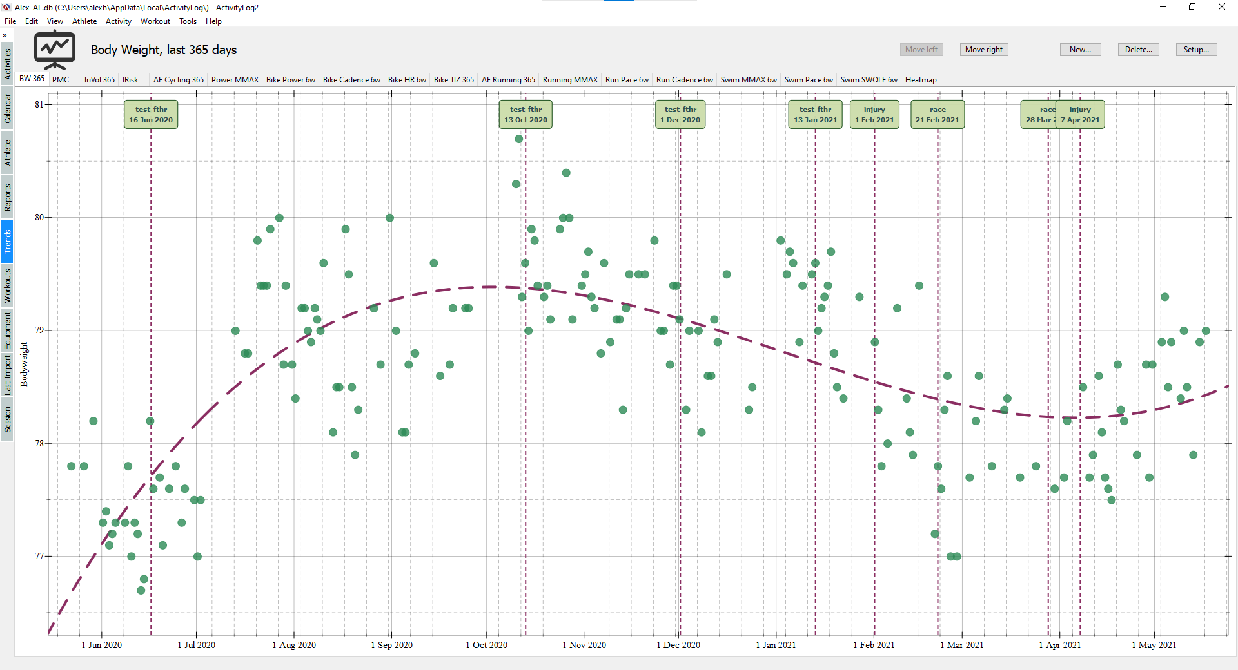Select the test-fthr 13 Oct 2020 marker

tap(526, 115)
